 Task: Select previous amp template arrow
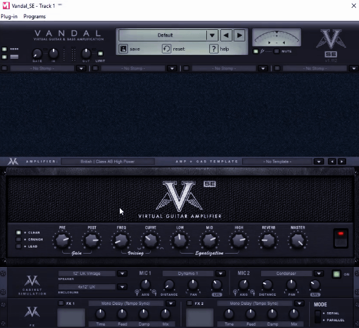pyautogui.click(x=332, y=162)
